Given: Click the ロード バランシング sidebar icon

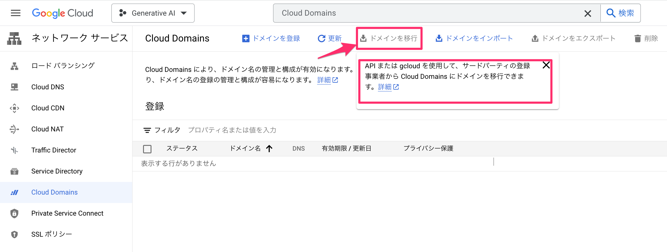Looking at the screenshot, I should click(14, 66).
